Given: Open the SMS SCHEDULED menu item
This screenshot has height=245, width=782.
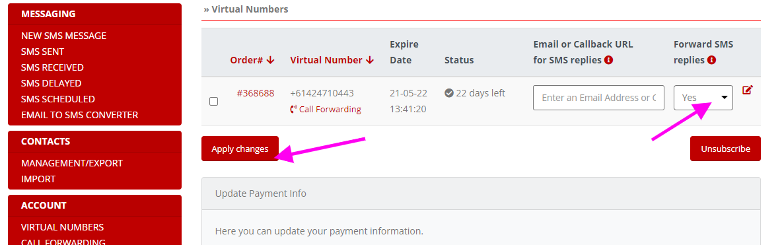Looking at the screenshot, I should tap(58, 99).
